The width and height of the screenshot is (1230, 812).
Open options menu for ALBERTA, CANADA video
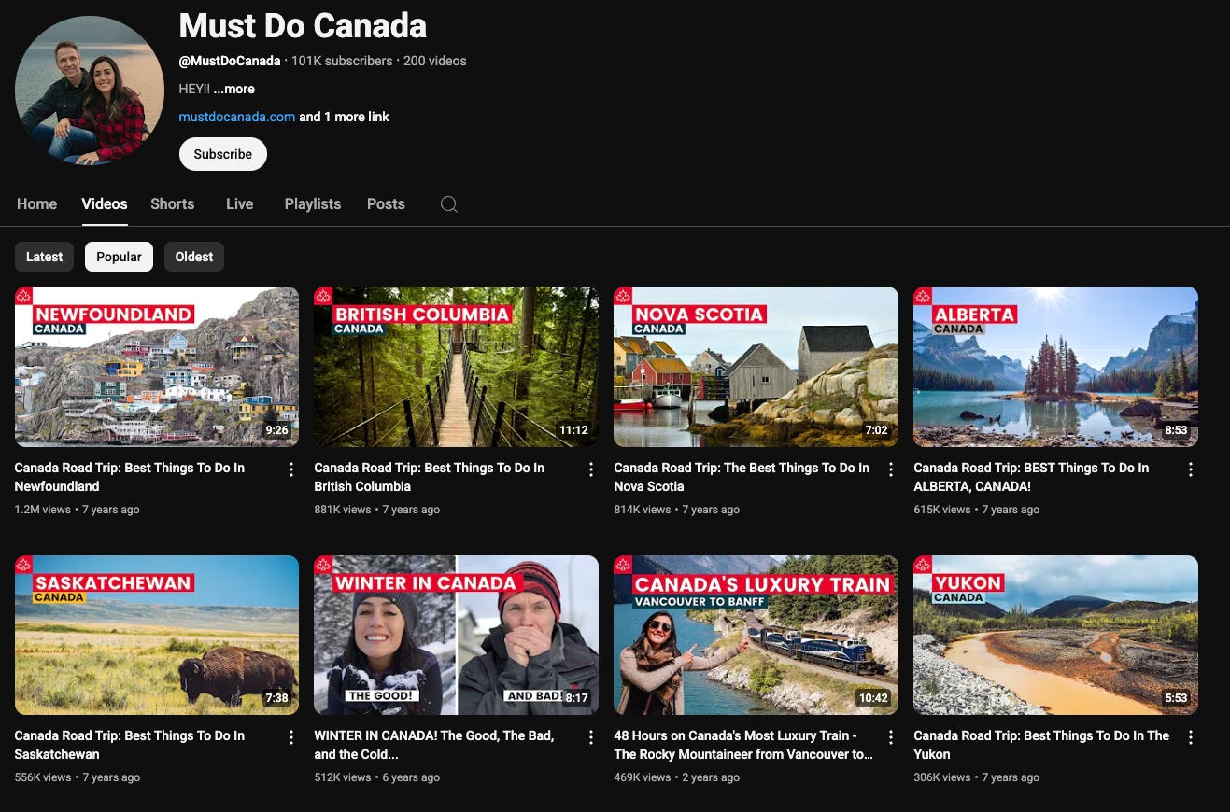1191,469
